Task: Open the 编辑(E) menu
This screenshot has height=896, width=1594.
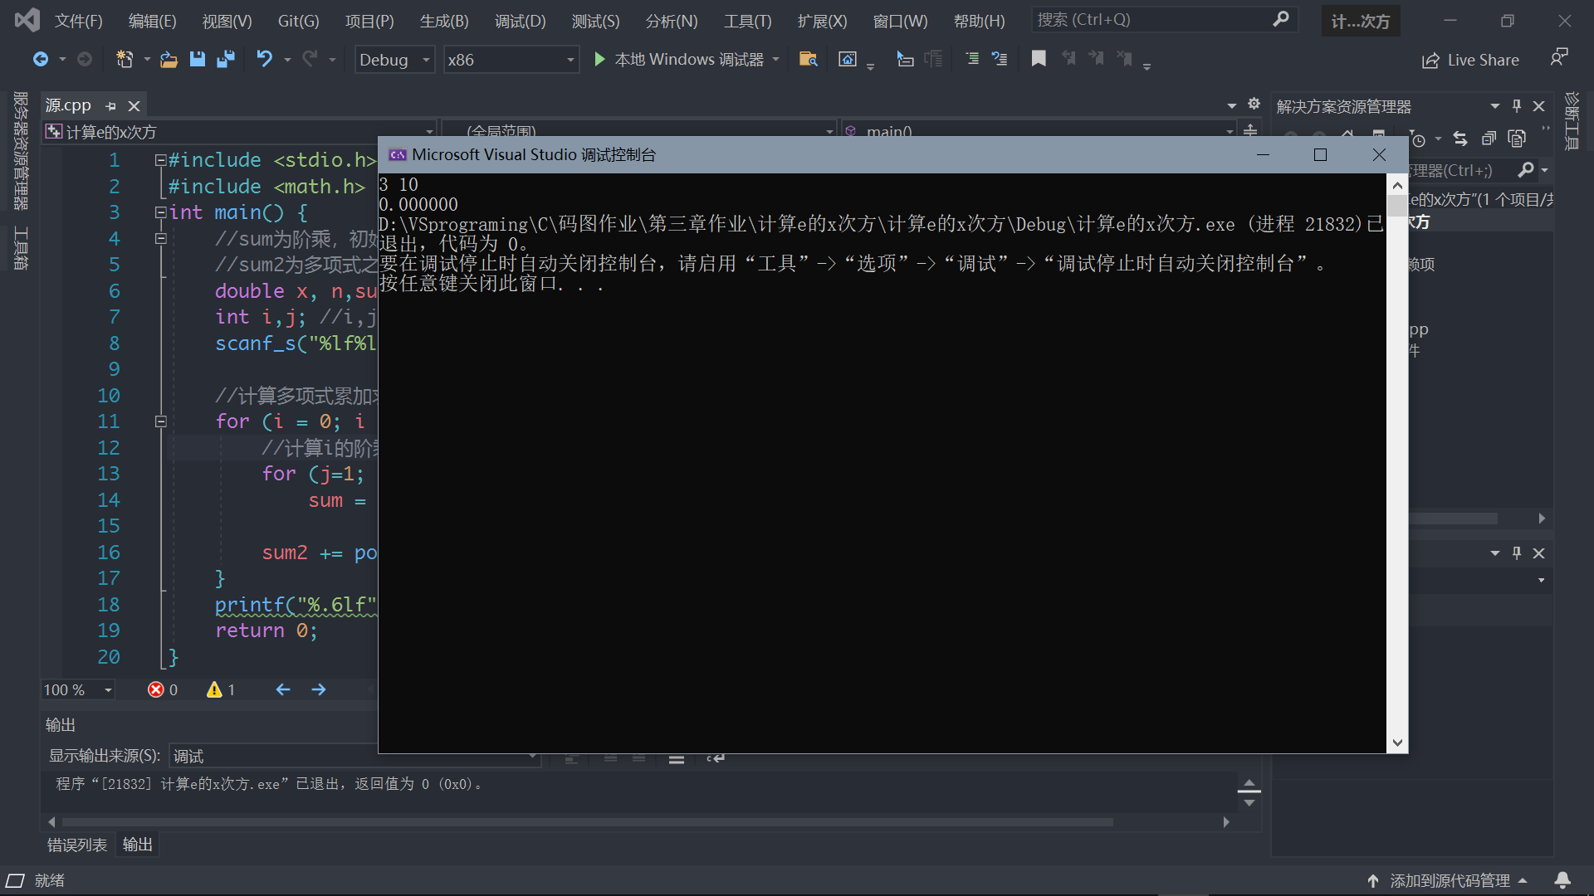Action: click(x=152, y=21)
